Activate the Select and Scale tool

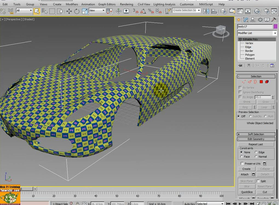[85, 11]
